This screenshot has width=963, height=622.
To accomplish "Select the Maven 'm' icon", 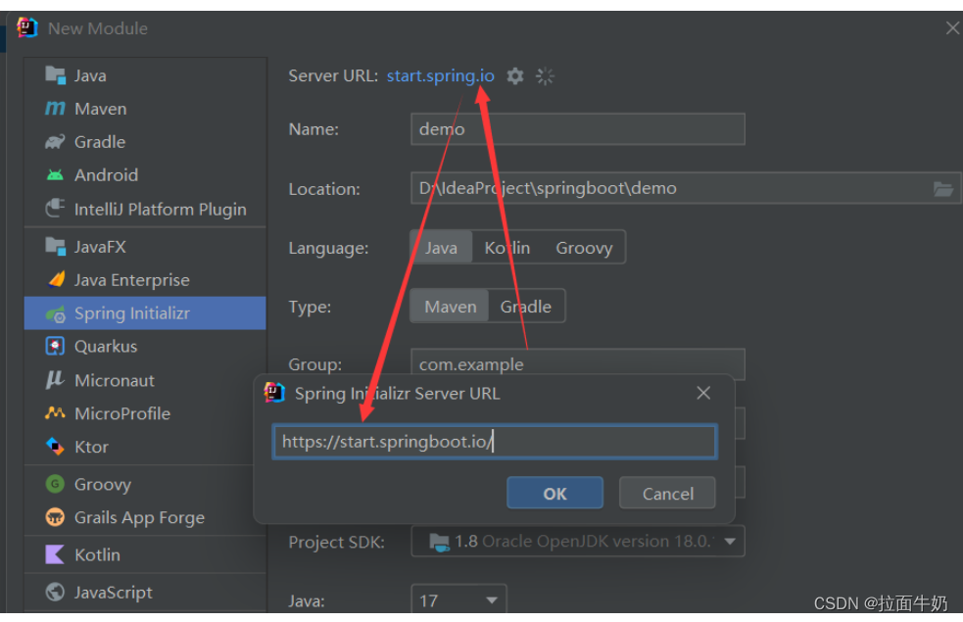I will 55,109.
